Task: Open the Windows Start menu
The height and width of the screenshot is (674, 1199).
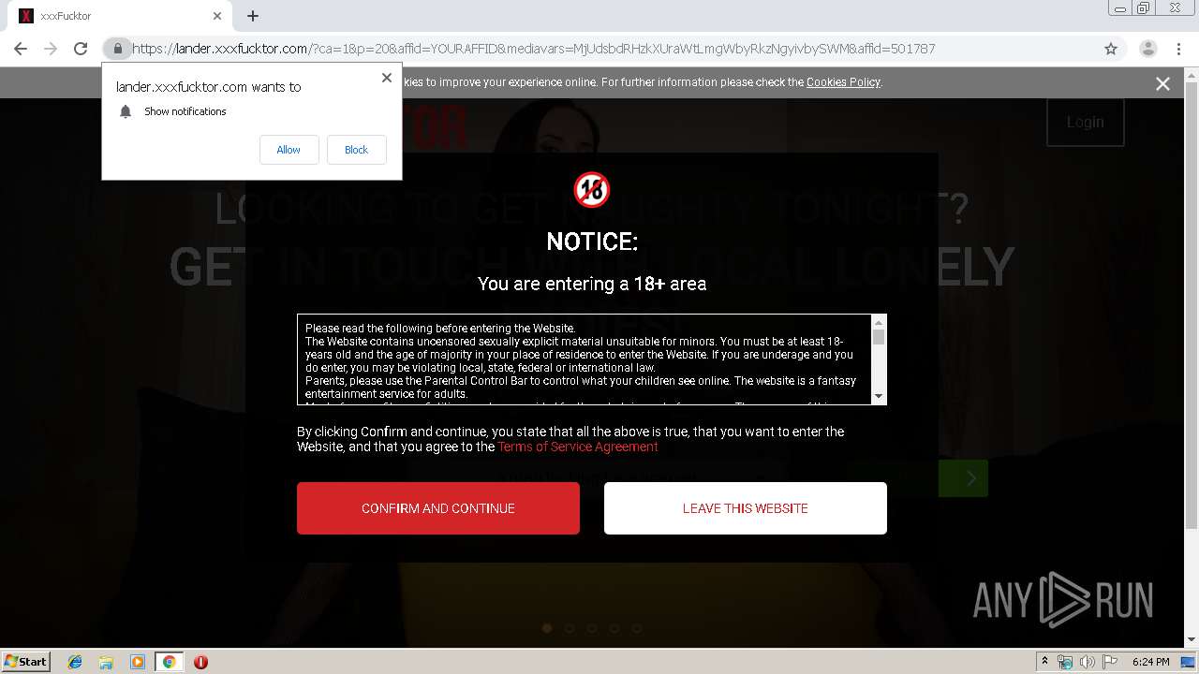Action: pyautogui.click(x=26, y=661)
